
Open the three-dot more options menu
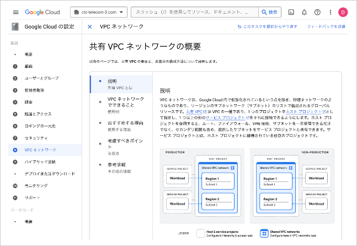330,12
